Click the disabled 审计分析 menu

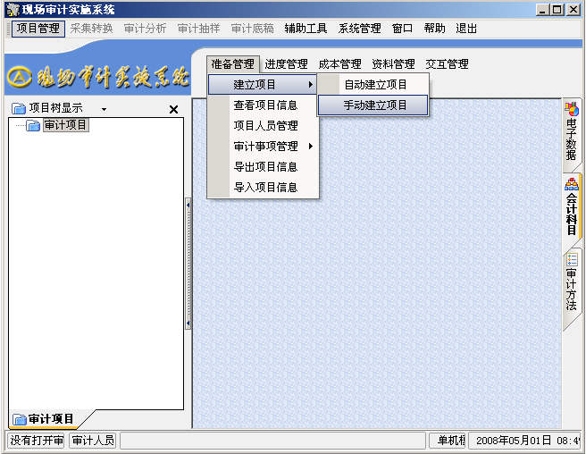pos(145,29)
